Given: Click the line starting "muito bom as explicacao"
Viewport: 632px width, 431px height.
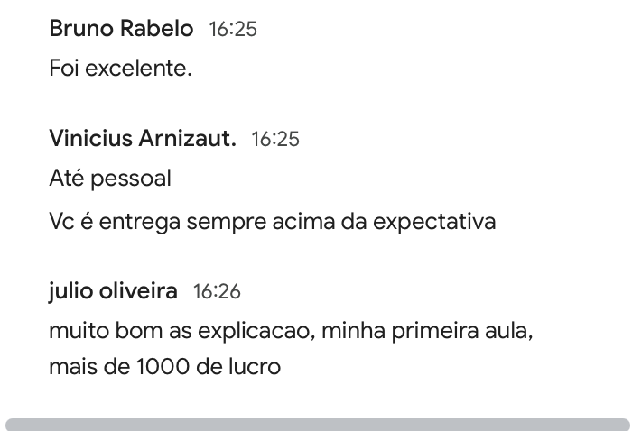Looking at the screenshot, I should click(292, 331).
